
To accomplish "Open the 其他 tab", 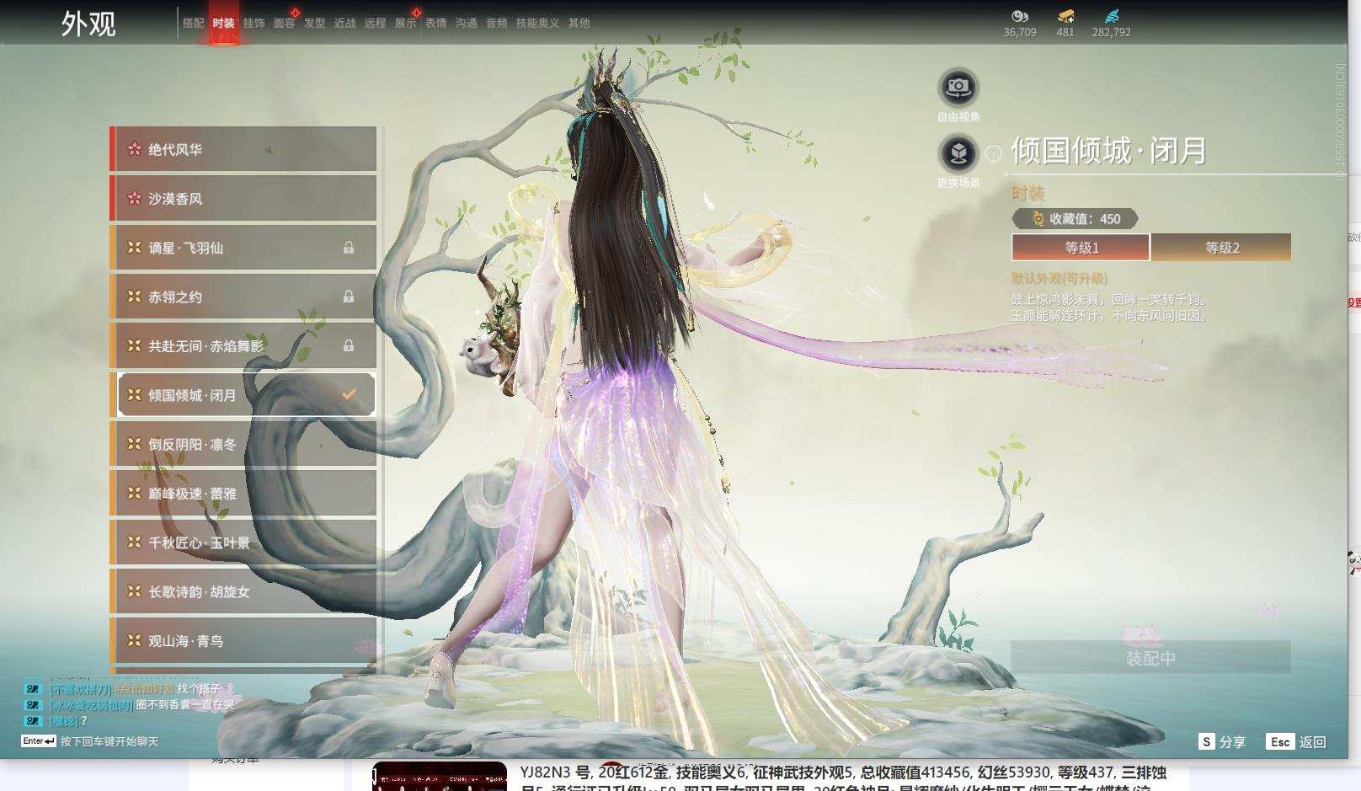I will click(x=579, y=23).
